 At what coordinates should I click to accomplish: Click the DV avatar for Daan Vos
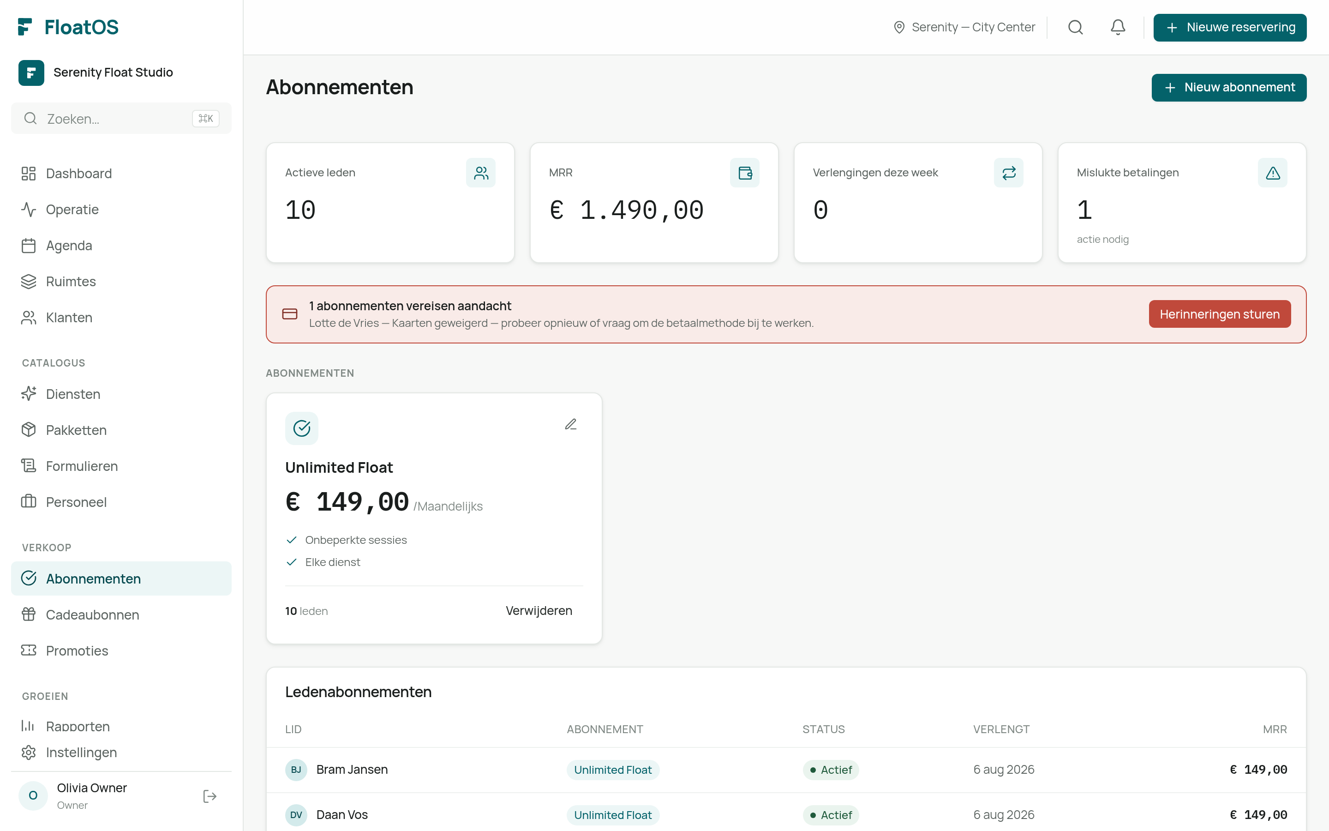click(x=296, y=814)
